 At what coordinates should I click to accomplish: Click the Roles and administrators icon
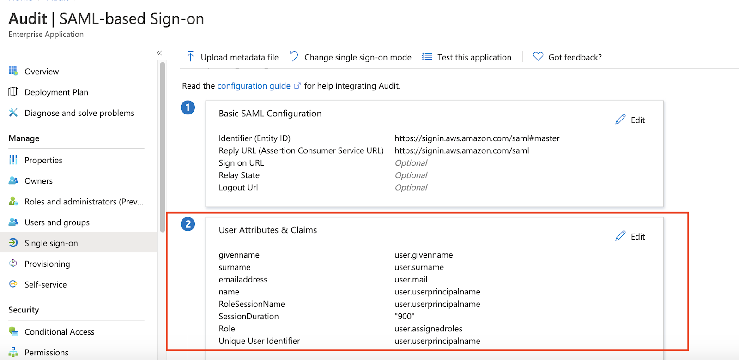13,201
